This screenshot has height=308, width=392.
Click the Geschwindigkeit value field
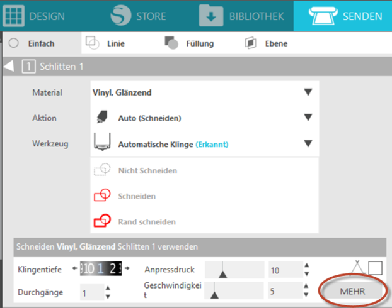(282, 292)
